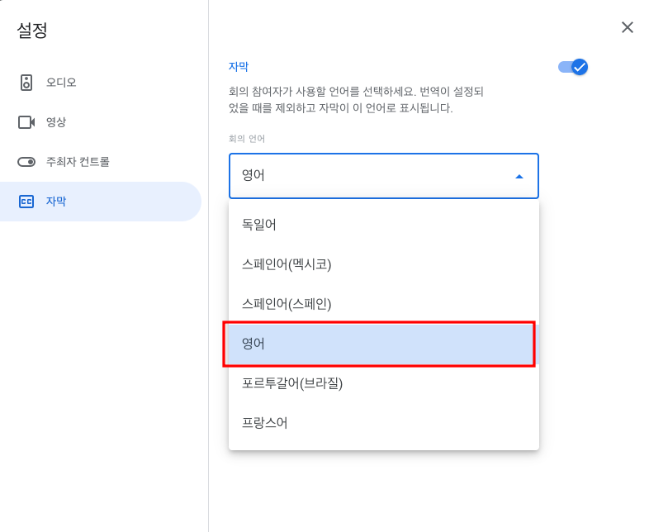
Task: Click the 영어 meeting language combo box
Action: [x=384, y=176]
